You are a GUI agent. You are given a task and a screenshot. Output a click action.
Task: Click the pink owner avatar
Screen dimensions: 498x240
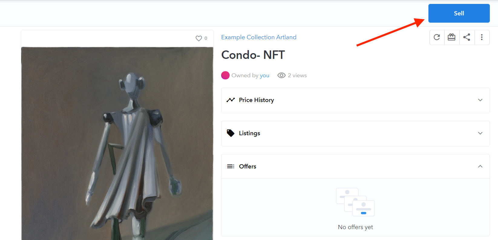[225, 75]
